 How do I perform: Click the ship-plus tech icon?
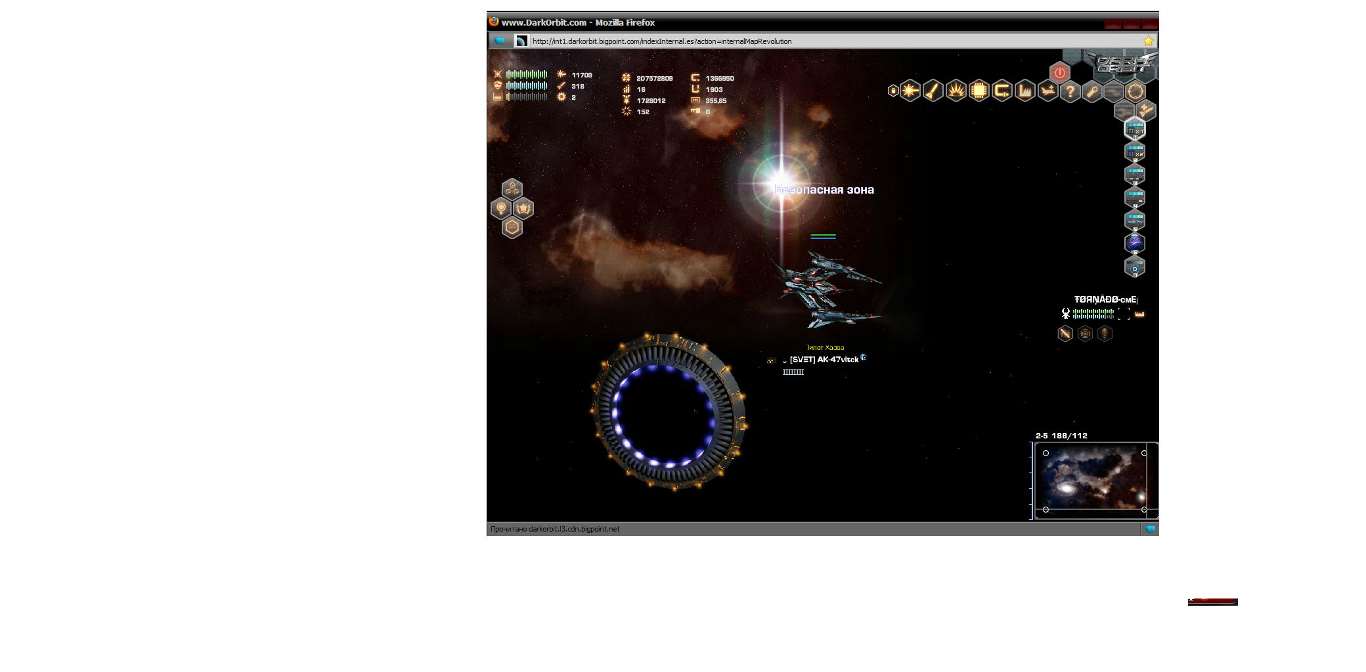(x=1047, y=91)
